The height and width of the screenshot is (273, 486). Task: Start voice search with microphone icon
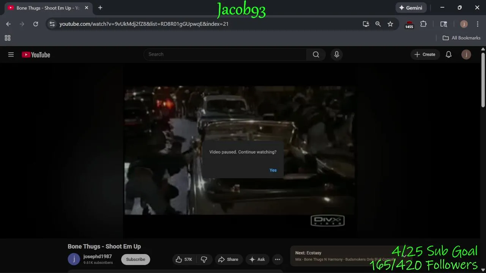pos(336,54)
